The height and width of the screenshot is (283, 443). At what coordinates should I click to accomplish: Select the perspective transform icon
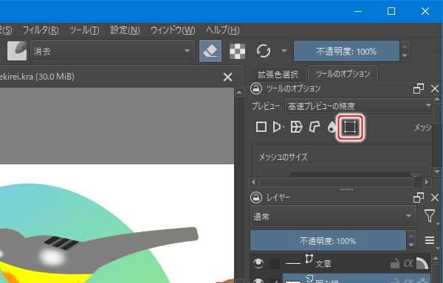278,127
